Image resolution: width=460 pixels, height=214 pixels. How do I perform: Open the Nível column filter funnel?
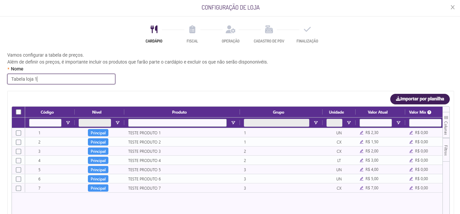pos(118,123)
